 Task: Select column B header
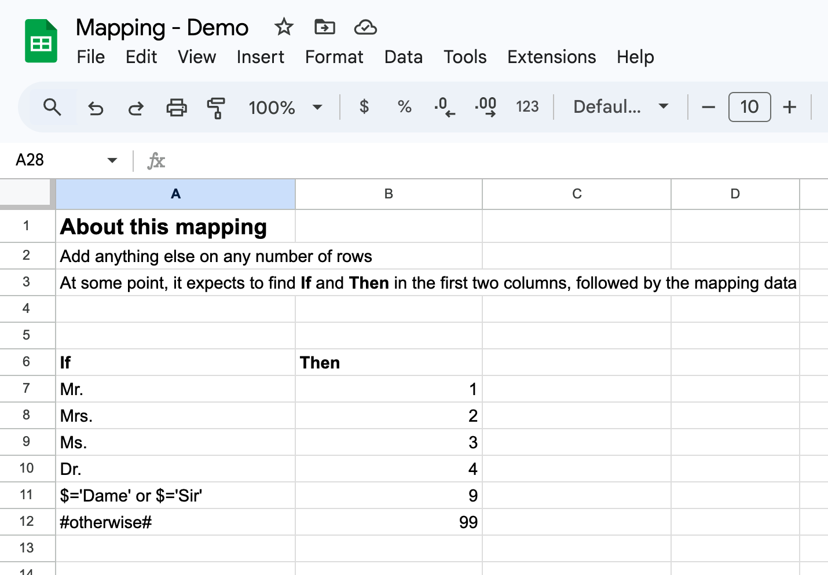point(389,194)
